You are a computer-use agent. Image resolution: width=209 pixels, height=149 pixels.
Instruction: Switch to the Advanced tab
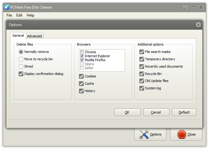(x=35, y=36)
